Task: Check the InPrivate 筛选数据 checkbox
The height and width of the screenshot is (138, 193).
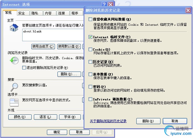Action: (90, 99)
